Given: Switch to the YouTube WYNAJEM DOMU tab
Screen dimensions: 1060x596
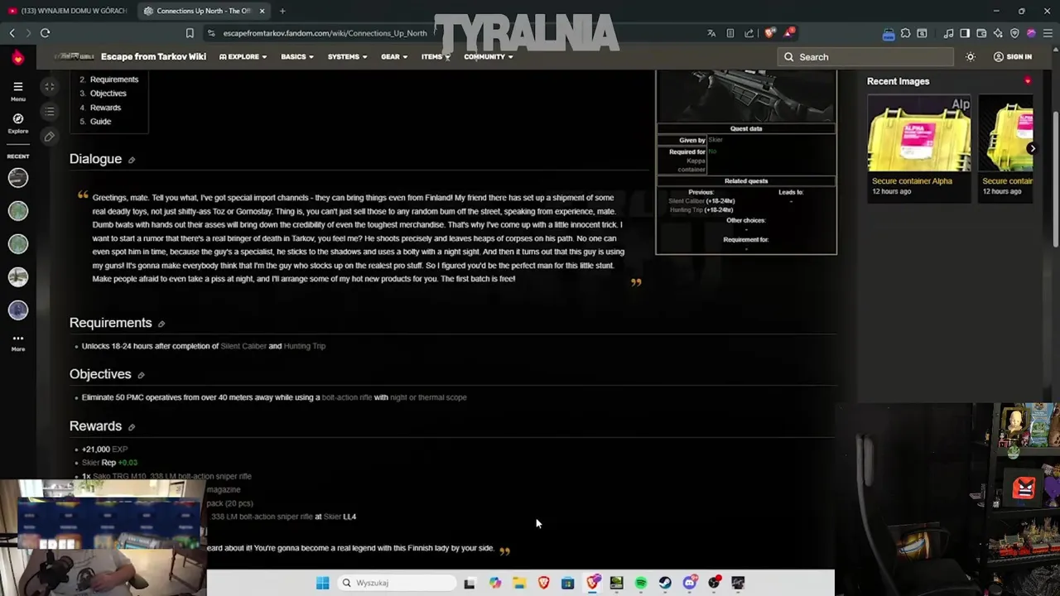Looking at the screenshot, I should [68, 11].
